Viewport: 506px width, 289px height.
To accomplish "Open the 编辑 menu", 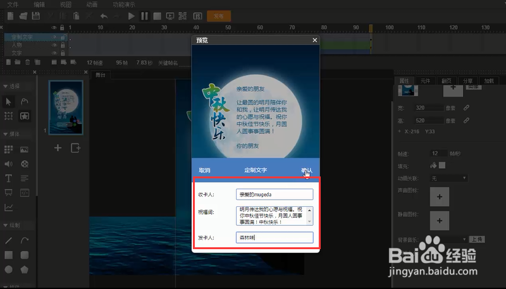I will pos(39,4).
